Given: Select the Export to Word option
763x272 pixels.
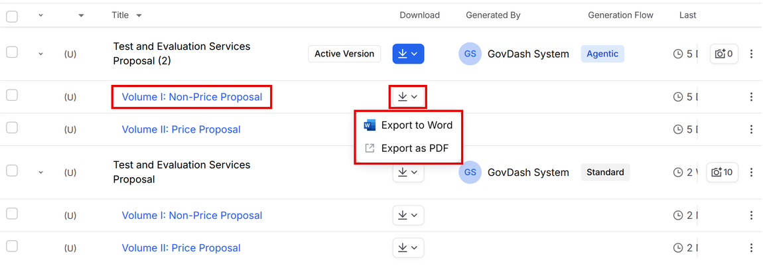Looking at the screenshot, I should (408, 125).
